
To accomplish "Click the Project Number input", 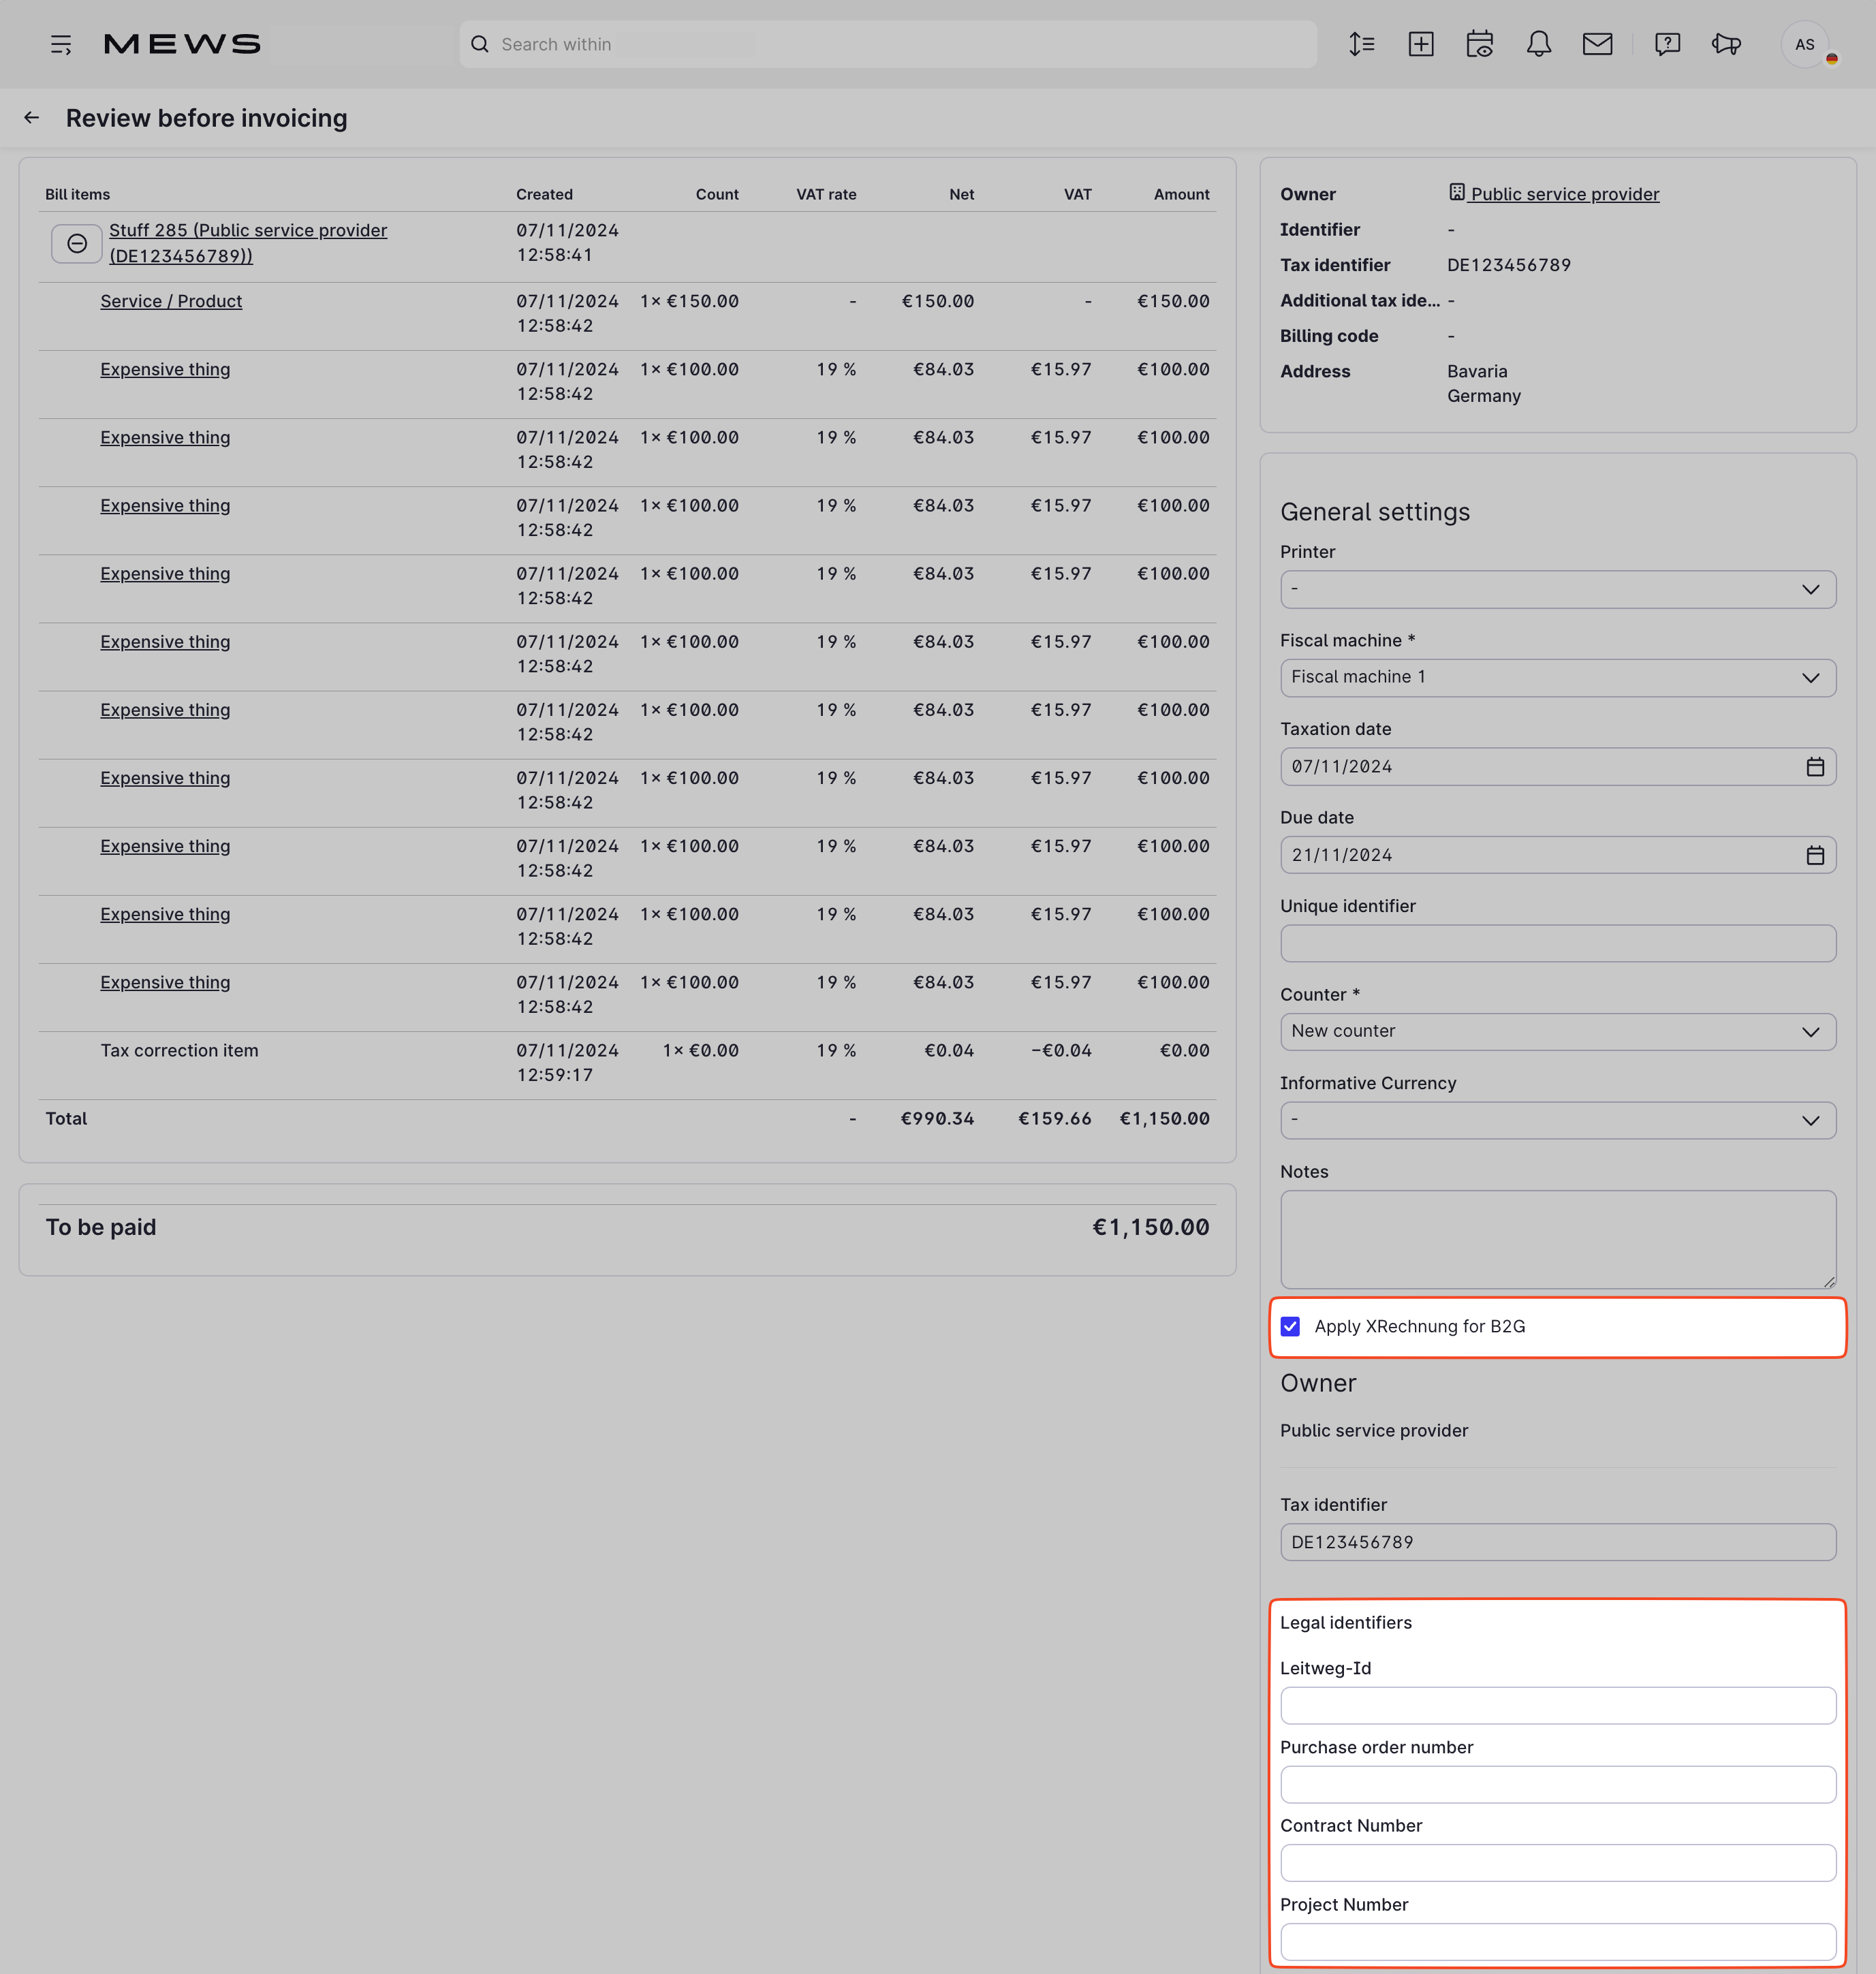I will click(x=1558, y=1942).
